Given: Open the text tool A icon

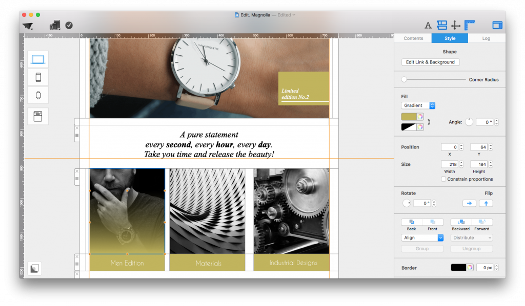Looking at the screenshot, I should [428, 26].
